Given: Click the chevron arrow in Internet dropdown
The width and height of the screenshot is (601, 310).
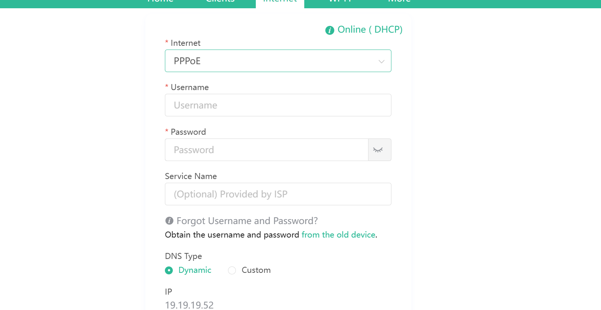Looking at the screenshot, I should coord(381,61).
